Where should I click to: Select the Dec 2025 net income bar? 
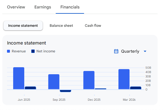(x=101, y=89)
